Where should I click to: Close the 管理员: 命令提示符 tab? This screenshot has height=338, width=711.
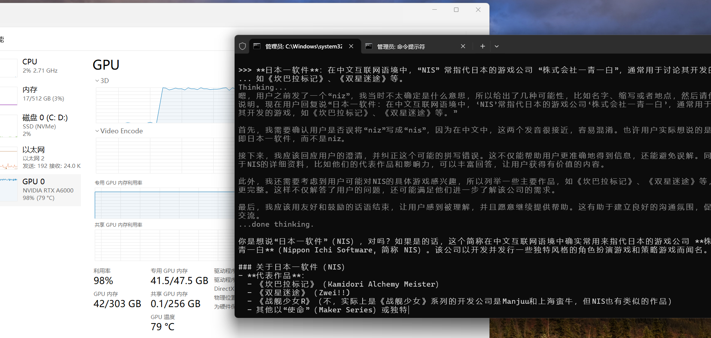coord(463,46)
